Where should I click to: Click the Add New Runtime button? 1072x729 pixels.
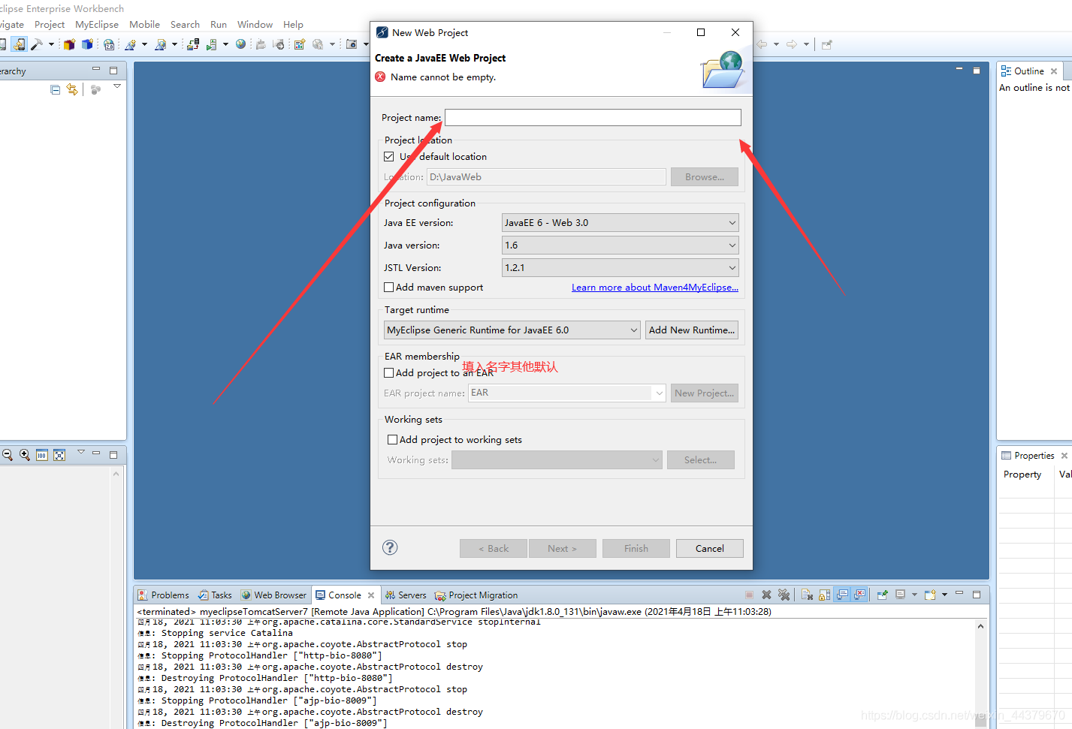[x=692, y=330]
